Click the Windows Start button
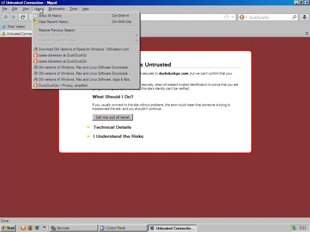This screenshot has width=310, height=232. coord(8,228)
